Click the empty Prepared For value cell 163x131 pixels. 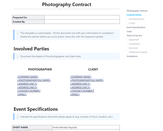point(82,17)
